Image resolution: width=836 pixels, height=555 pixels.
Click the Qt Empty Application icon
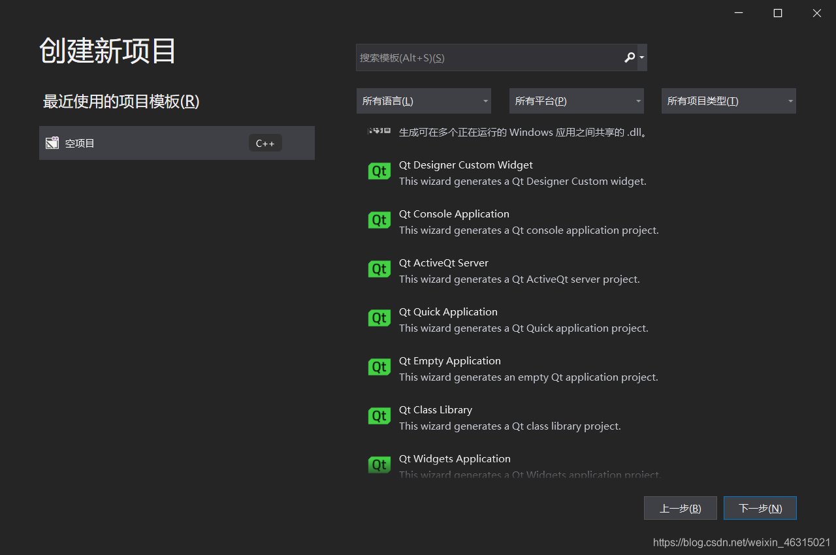[x=379, y=368]
